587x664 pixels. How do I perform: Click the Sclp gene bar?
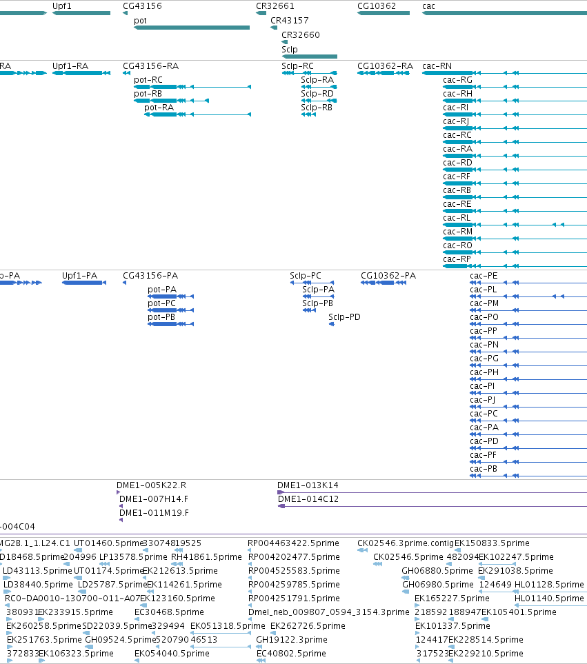[310, 57]
